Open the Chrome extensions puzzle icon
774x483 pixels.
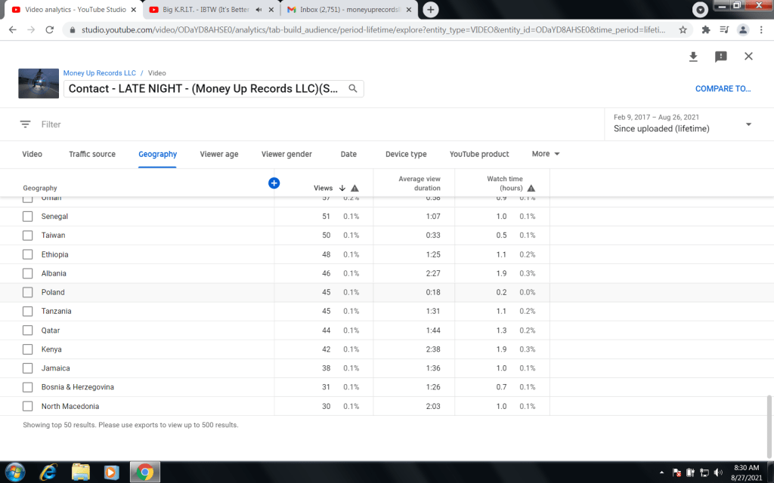(x=706, y=30)
